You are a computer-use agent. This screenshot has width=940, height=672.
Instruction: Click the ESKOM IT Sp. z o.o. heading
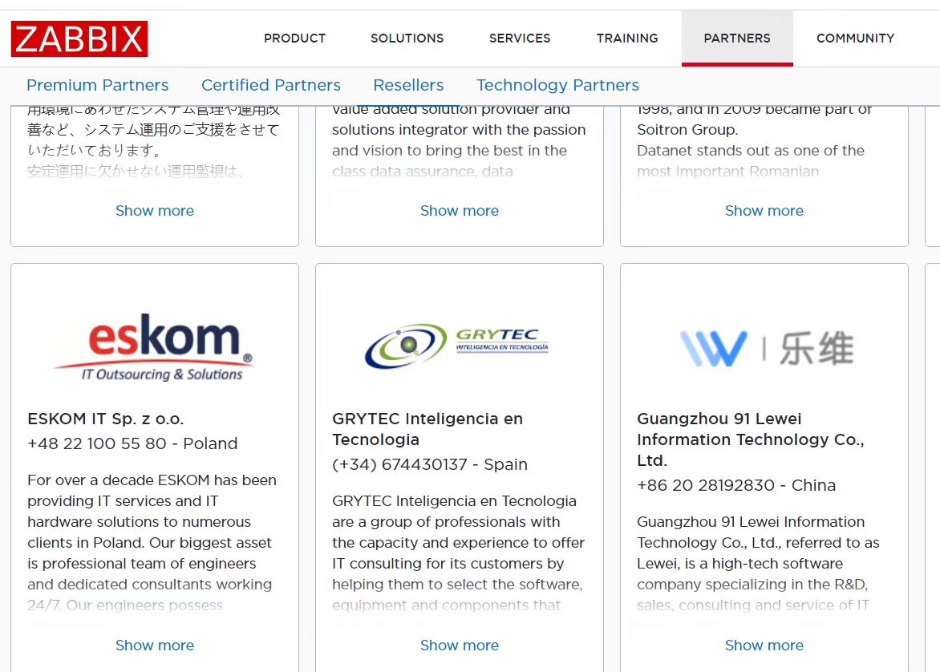tap(106, 419)
